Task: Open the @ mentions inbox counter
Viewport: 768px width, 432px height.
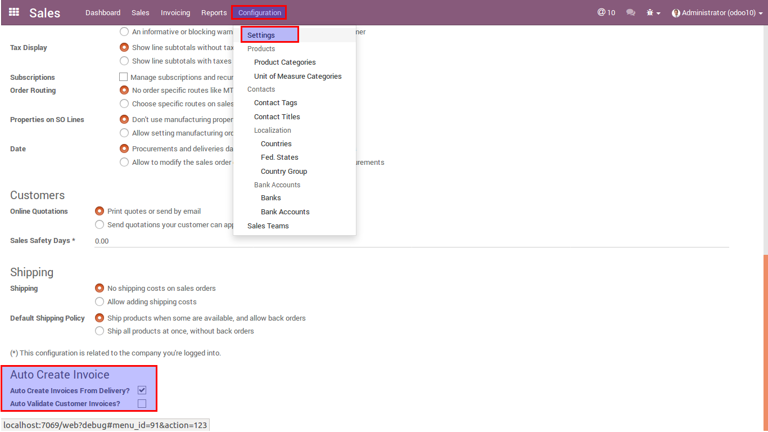Action: 606,12
